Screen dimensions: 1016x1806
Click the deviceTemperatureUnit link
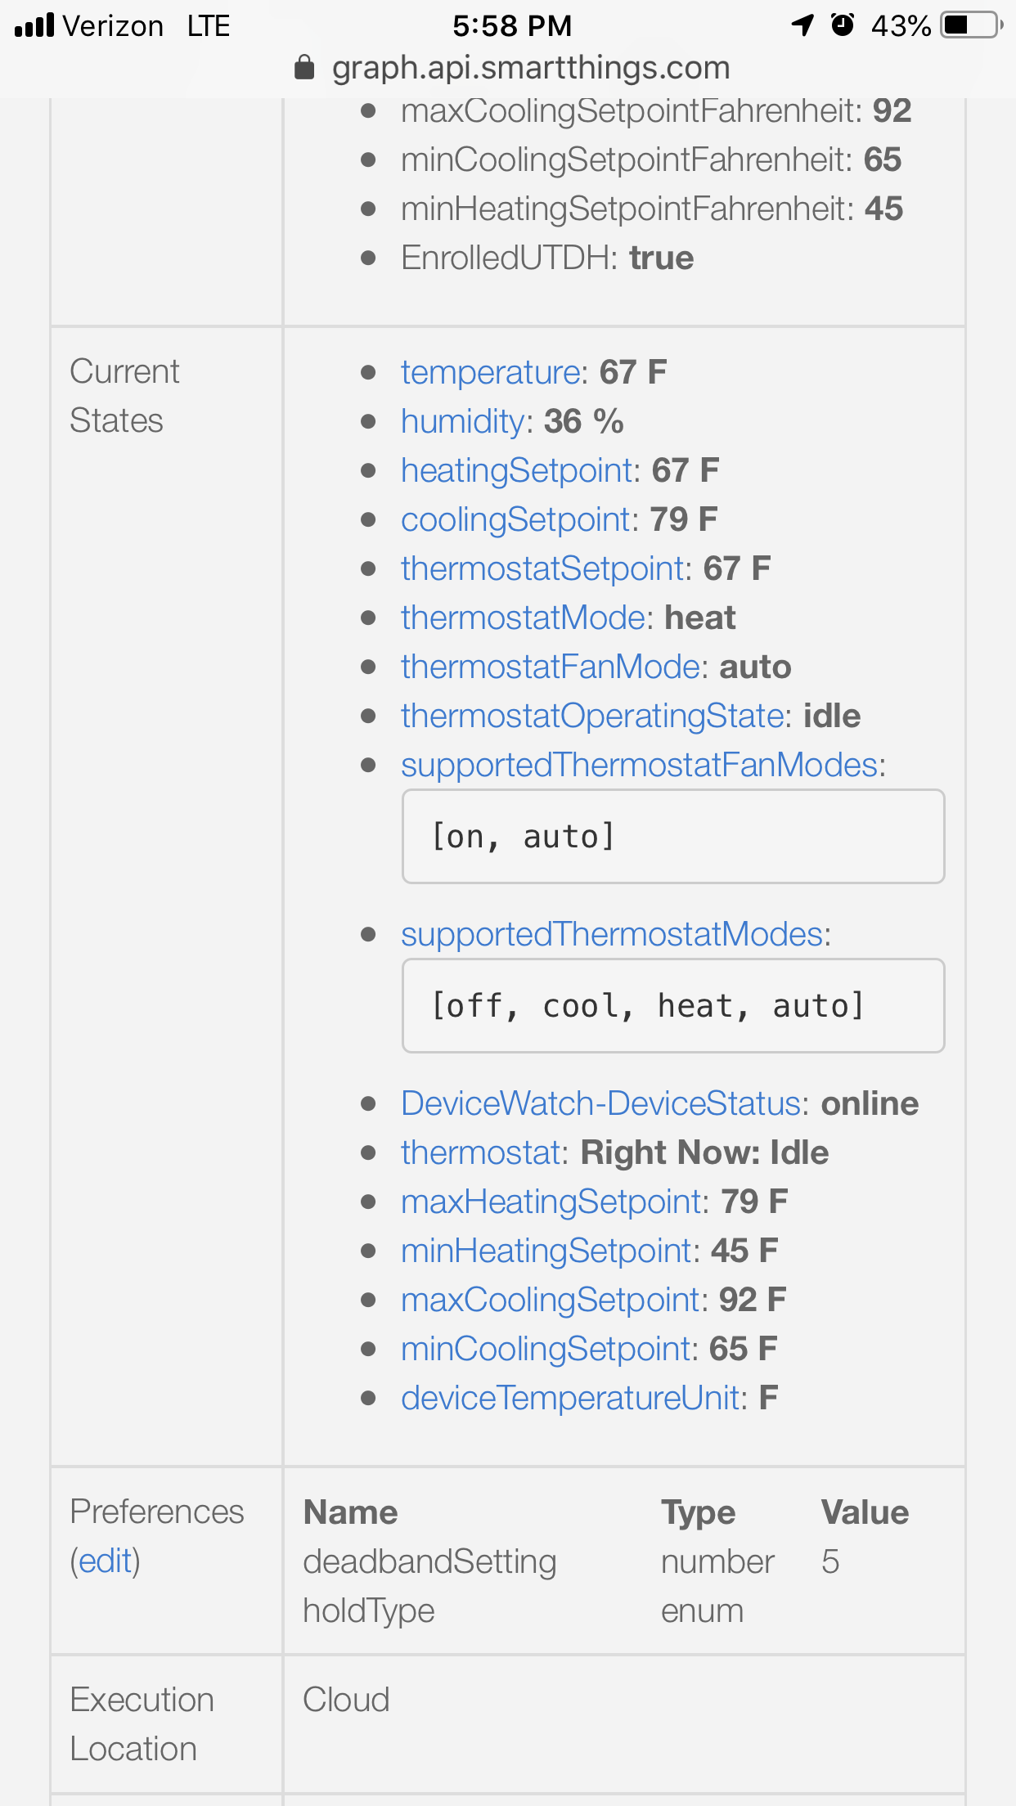point(570,1398)
